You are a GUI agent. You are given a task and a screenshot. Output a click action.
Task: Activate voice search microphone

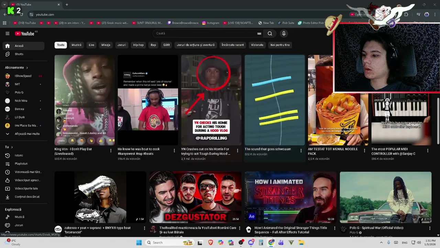(x=284, y=33)
